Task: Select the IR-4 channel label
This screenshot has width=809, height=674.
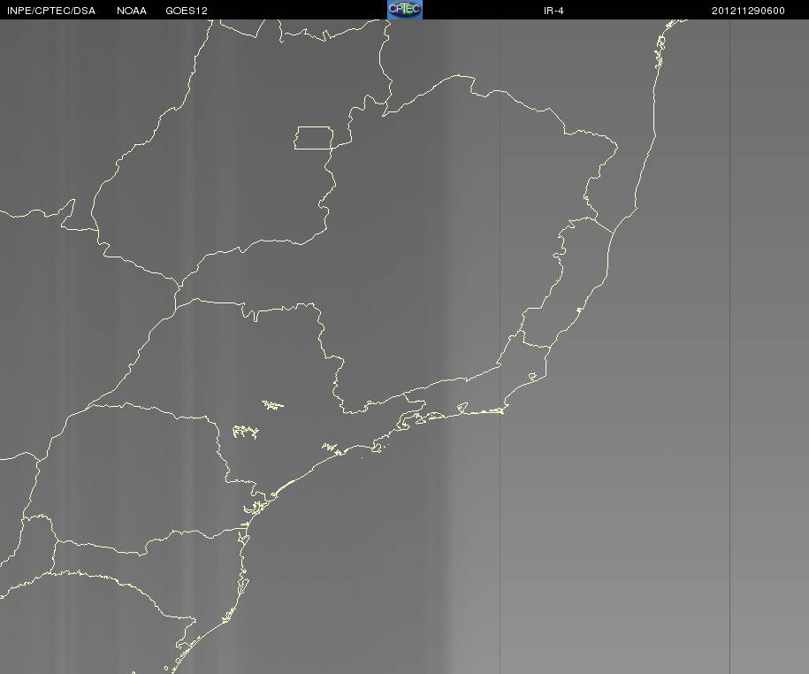Action: pyautogui.click(x=553, y=11)
